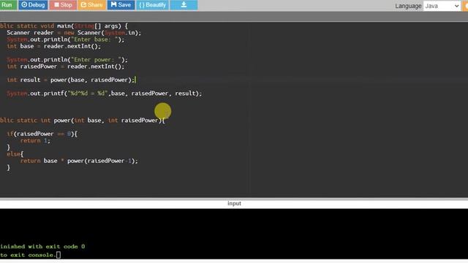Click the 'int raisedPower = reader.nextInt();' line

click(66, 66)
